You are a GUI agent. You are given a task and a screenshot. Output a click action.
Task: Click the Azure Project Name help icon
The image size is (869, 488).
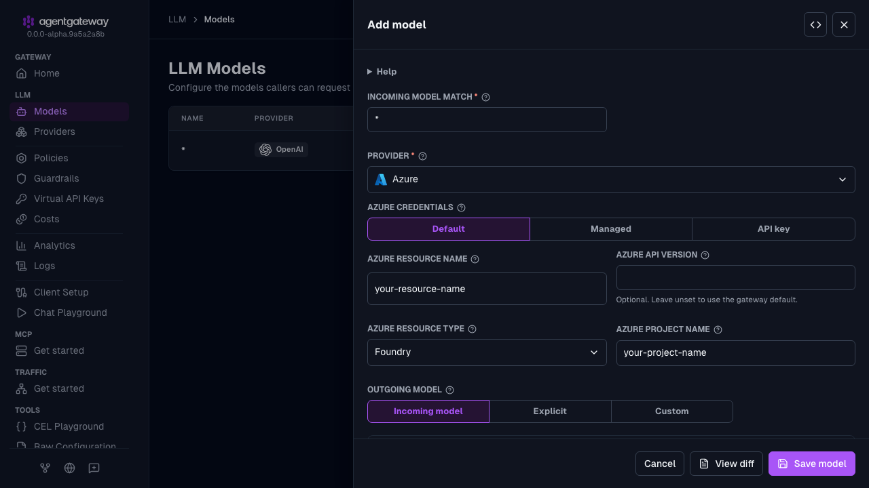(x=718, y=329)
